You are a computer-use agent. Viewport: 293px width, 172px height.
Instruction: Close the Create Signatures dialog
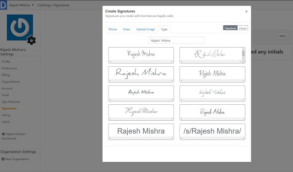246,11
